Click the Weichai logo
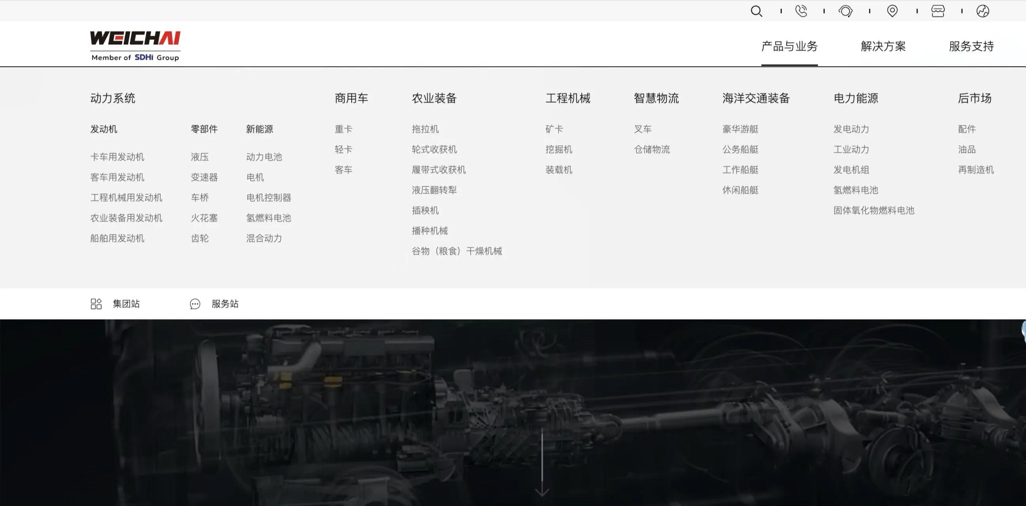Image resolution: width=1026 pixels, height=506 pixels. coord(135,46)
